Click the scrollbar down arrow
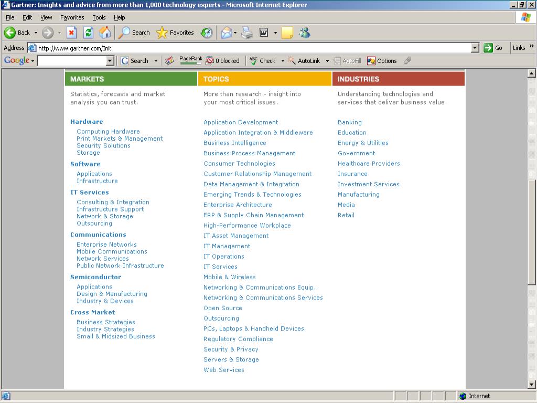Screen dimensions: 537x403 point(532,385)
